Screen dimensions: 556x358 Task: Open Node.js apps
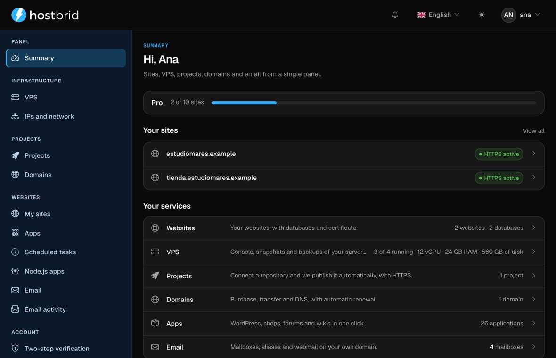click(66, 271)
